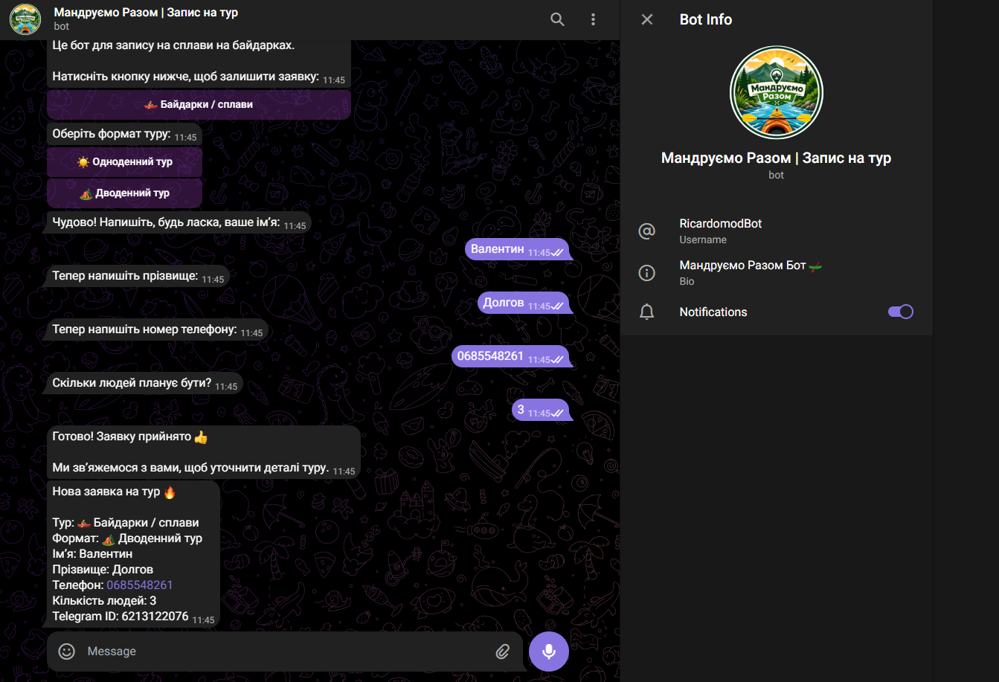Click the sent message Валентин
The image size is (999, 682).
click(518, 249)
